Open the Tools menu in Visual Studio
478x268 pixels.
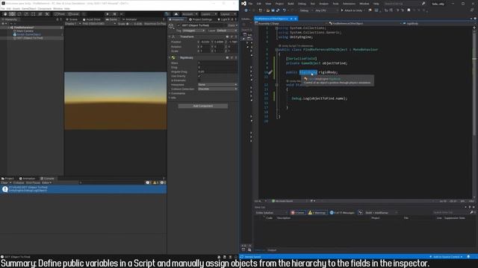coord(335,4)
